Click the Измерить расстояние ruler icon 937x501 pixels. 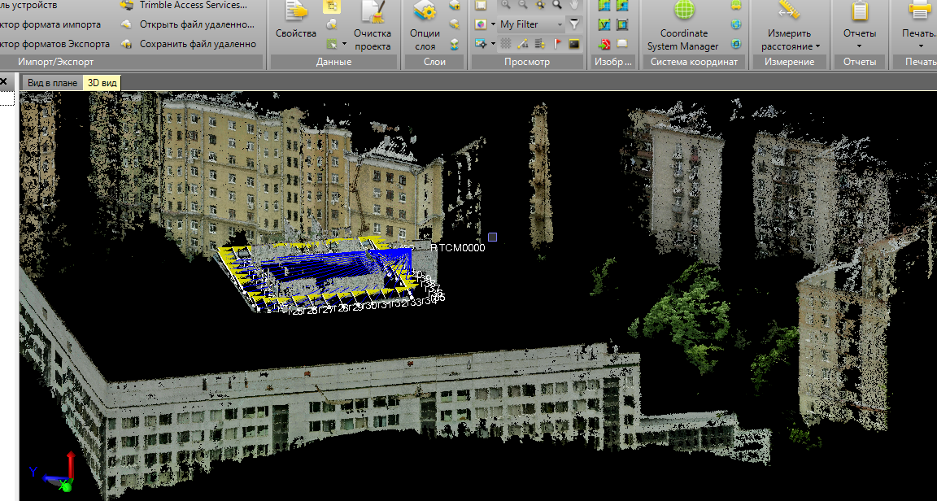(x=790, y=11)
